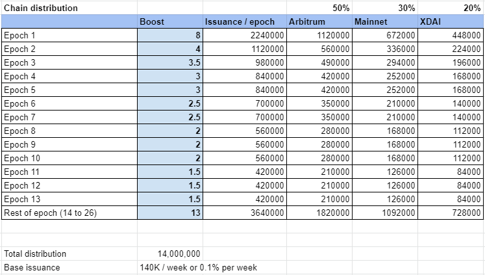Select the 'Epoch 9' row label
The height and width of the screenshot is (275, 485).
[x=69, y=144]
